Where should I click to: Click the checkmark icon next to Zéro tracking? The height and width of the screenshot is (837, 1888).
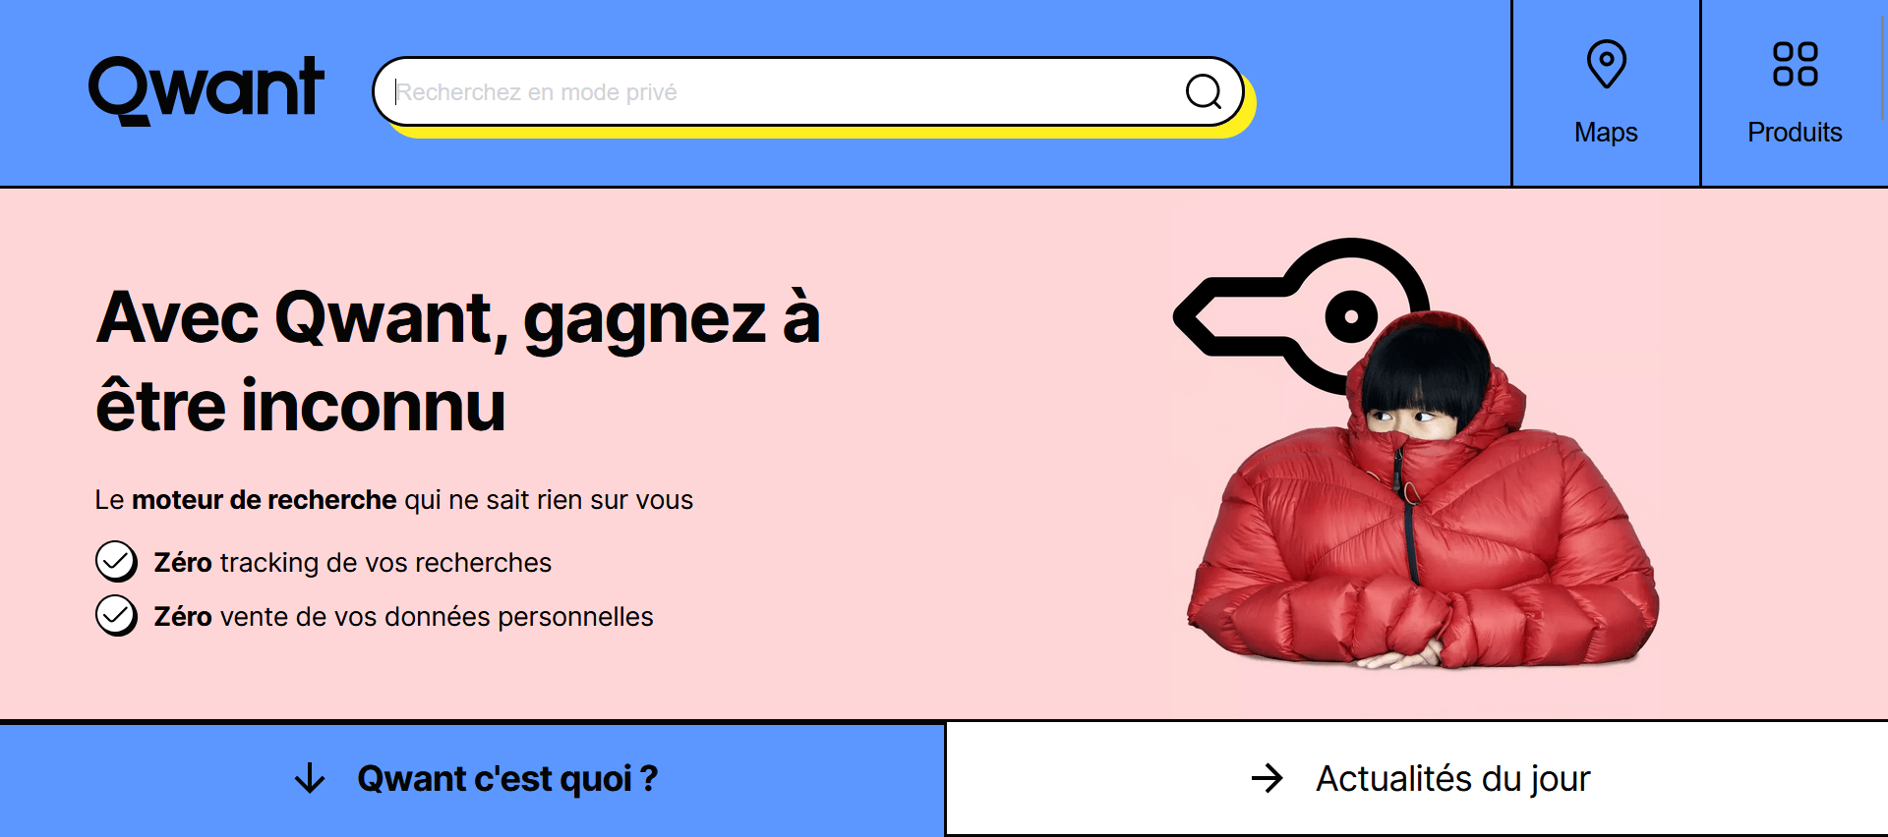click(116, 562)
